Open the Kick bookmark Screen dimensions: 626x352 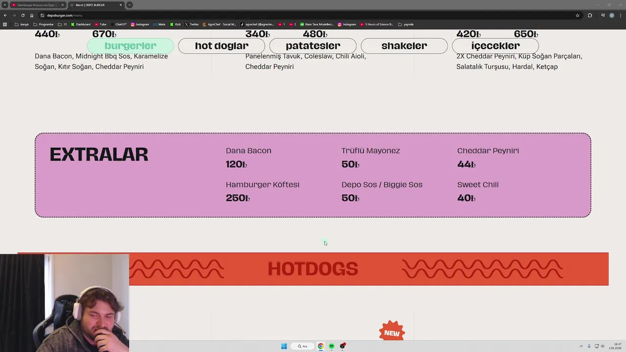coord(175,24)
